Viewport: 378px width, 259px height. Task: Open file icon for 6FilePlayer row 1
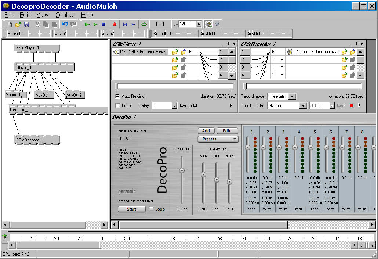(175, 52)
